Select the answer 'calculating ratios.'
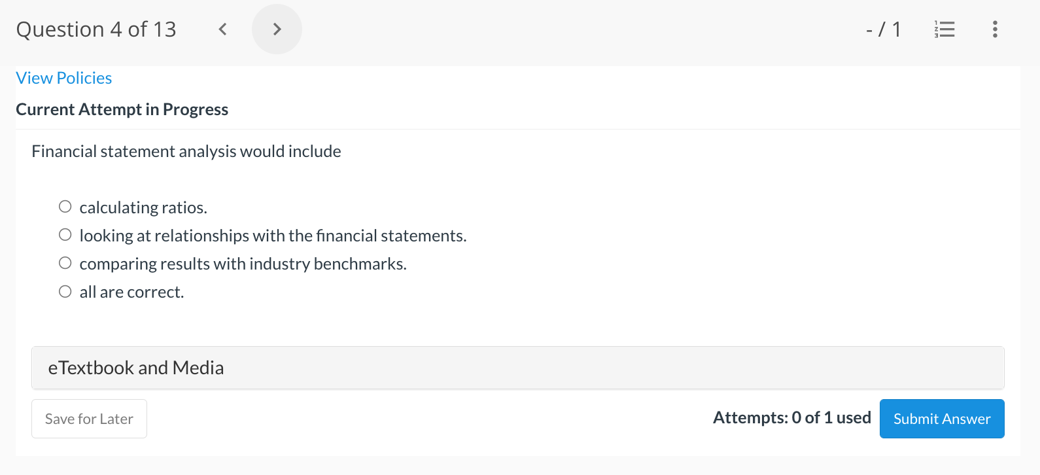Image resolution: width=1040 pixels, height=475 pixels. (x=65, y=206)
